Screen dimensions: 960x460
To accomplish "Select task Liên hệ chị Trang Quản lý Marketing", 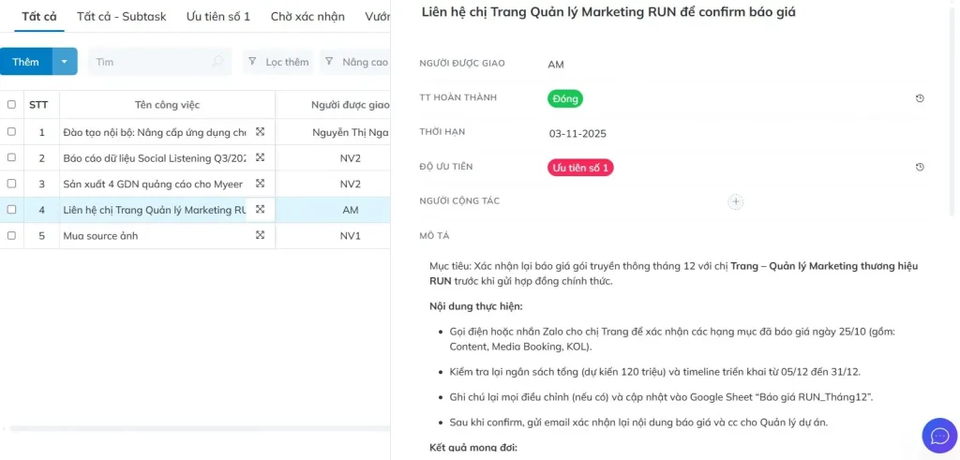I will click(155, 210).
